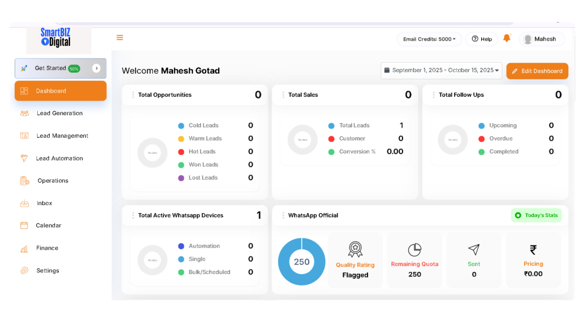Click the Inbox sidebar icon
This screenshot has width=579, height=321.
click(x=24, y=203)
